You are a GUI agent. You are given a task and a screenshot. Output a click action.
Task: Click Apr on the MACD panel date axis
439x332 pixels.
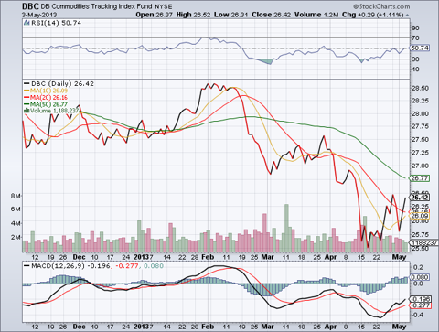point(331,327)
